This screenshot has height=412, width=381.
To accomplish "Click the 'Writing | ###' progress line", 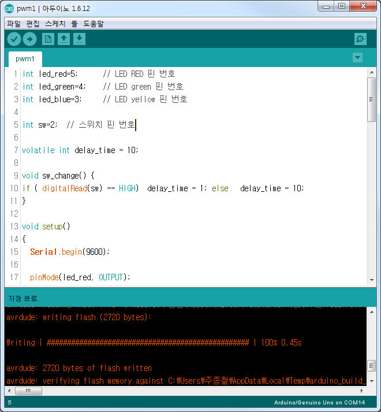I will coord(154,343).
